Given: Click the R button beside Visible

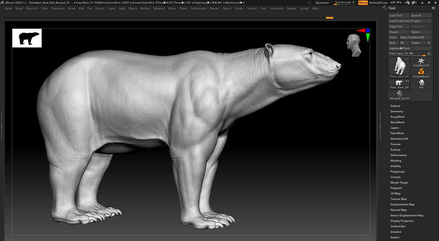Looking at the screenshot, I should click(x=428, y=43).
